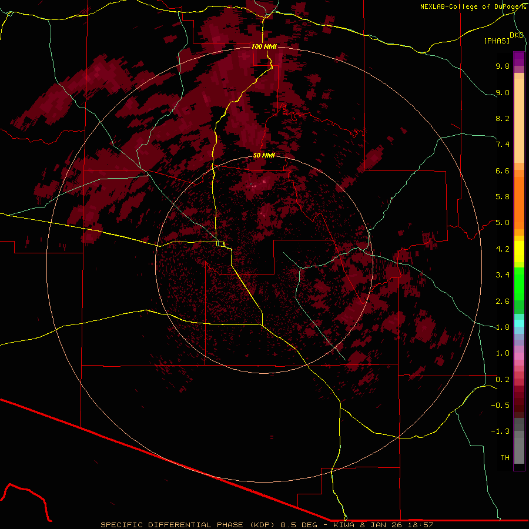Click the 0.2 scale value
529x529 pixels.
pos(503,380)
